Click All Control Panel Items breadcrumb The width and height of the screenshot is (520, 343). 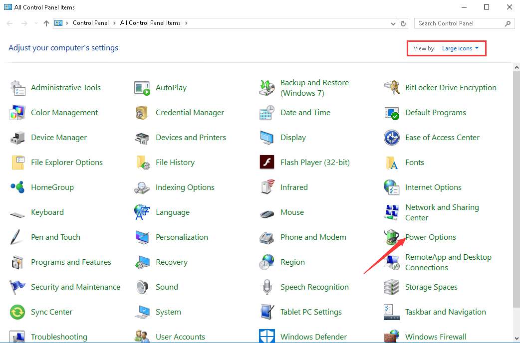pos(150,23)
